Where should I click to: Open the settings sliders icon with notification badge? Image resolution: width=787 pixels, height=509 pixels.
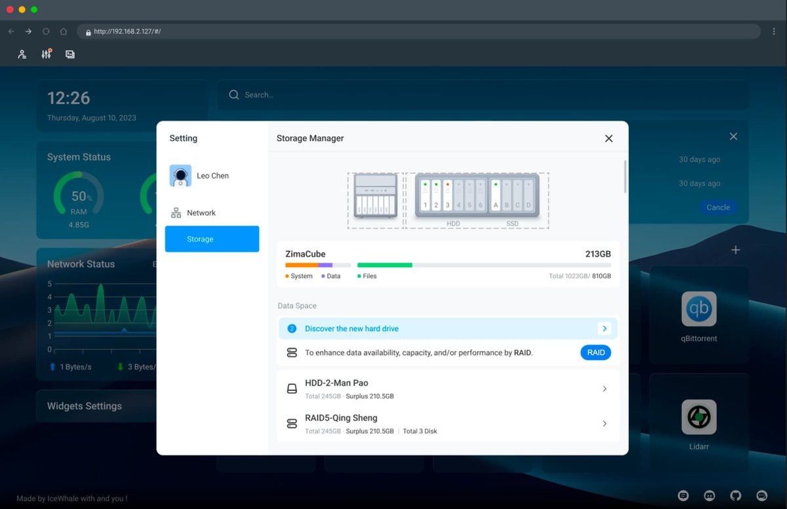coord(46,54)
